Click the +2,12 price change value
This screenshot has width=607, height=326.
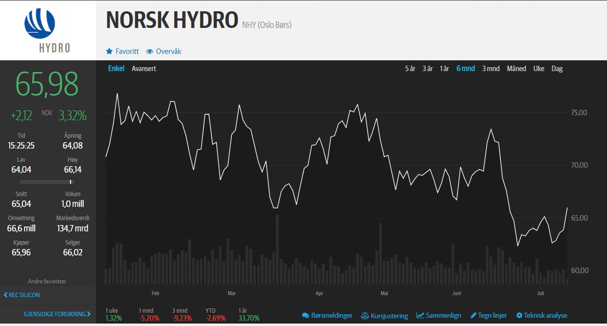pyautogui.click(x=22, y=116)
